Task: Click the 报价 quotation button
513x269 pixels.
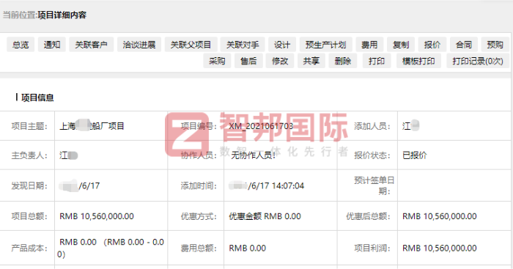Action: coord(432,45)
